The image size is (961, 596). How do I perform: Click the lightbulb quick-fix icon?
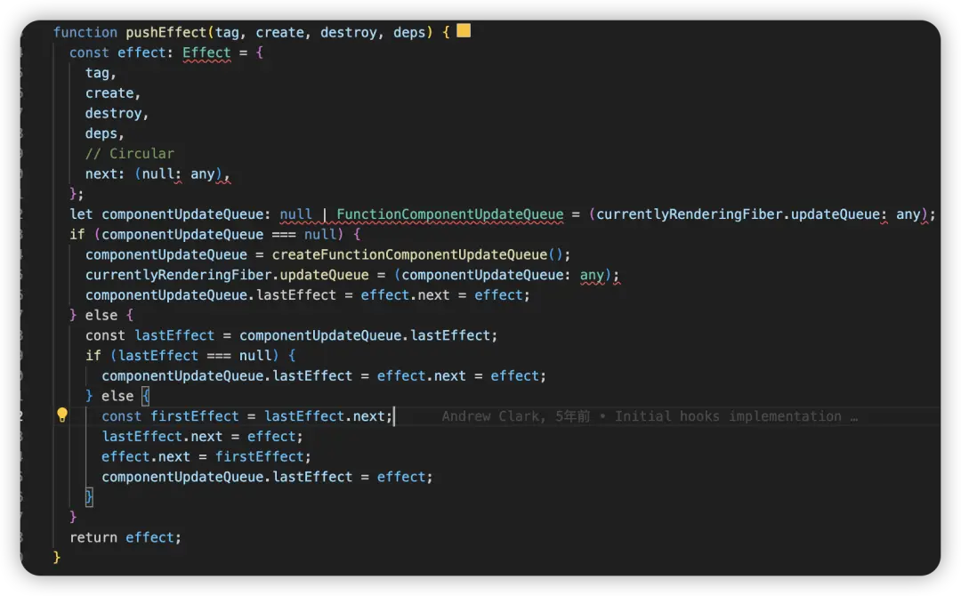click(62, 415)
